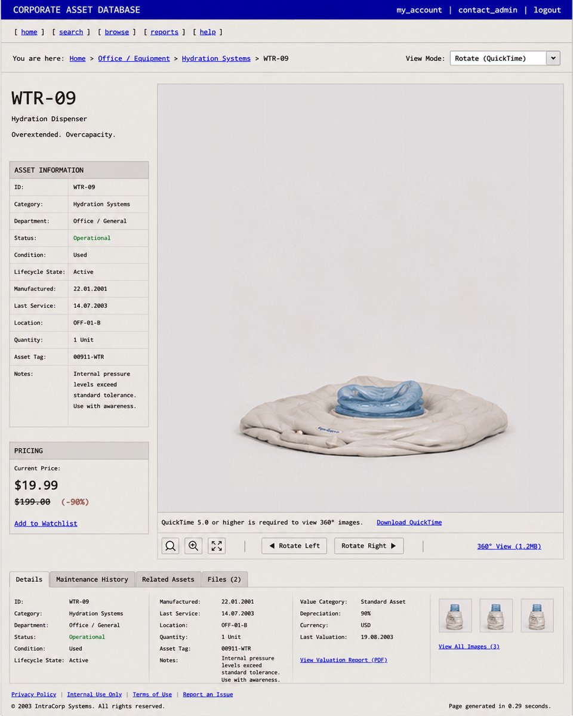This screenshot has width=573, height=716.
Task: Click the "Standard Asset" value category
Action: (383, 602)
